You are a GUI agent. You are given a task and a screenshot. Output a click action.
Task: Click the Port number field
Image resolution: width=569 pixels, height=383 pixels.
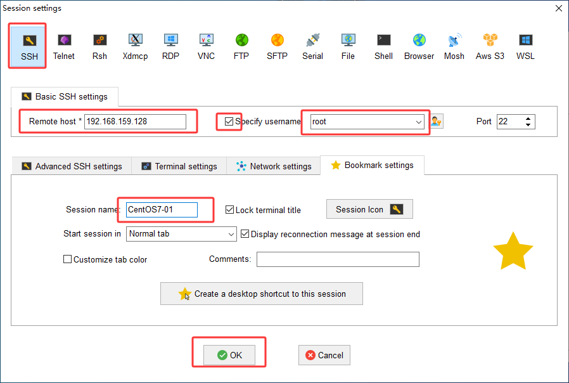point(510,122)
